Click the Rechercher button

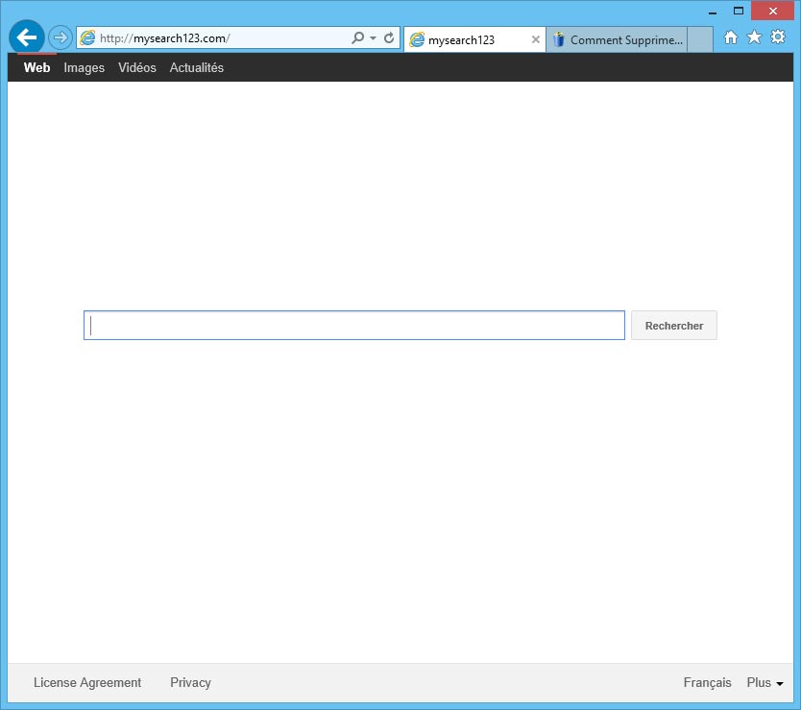(674, 325)
